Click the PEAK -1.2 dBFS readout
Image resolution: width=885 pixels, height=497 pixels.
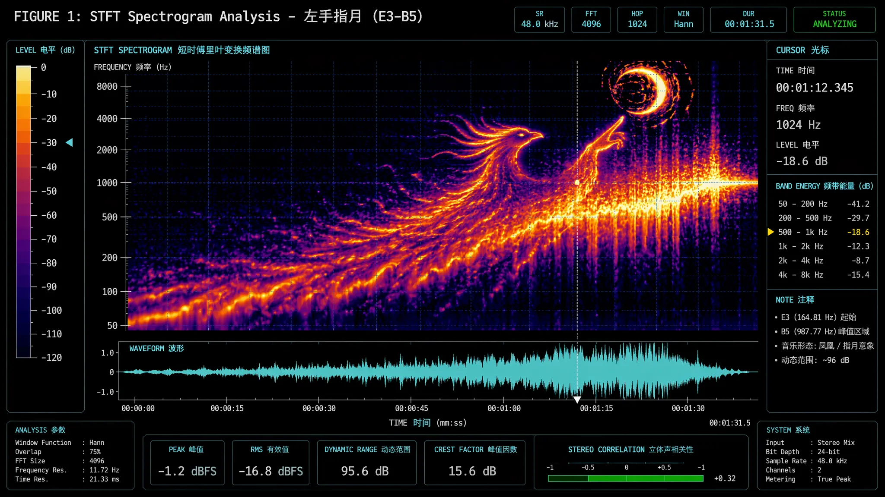[187, 462]
